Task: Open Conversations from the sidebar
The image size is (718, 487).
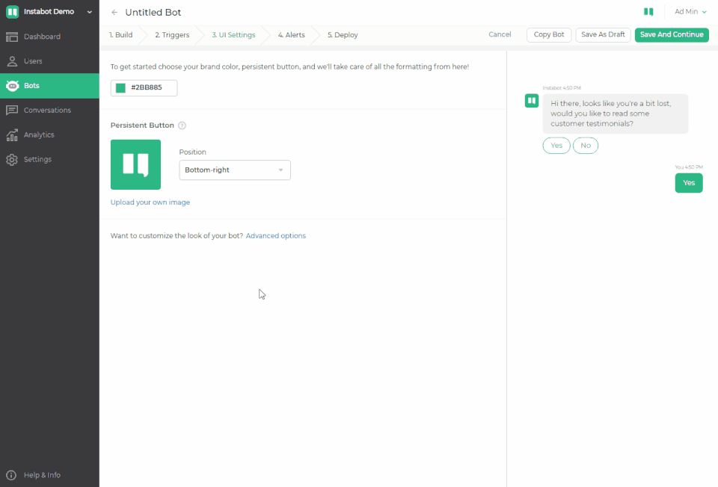Action: click(x=49, y=111)
